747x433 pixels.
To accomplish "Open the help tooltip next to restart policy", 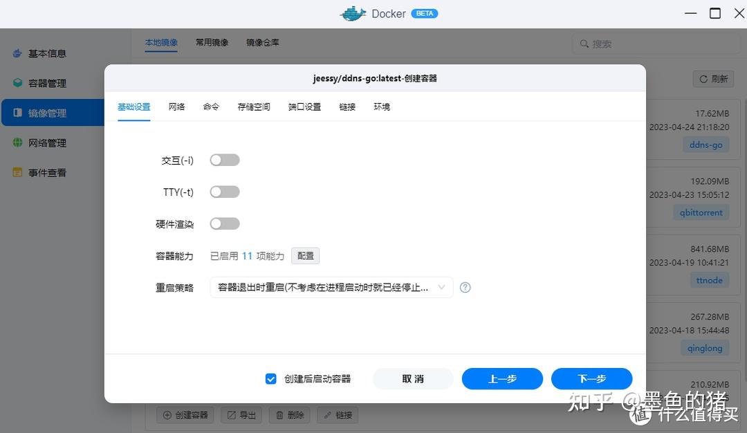I will (465, 287).
